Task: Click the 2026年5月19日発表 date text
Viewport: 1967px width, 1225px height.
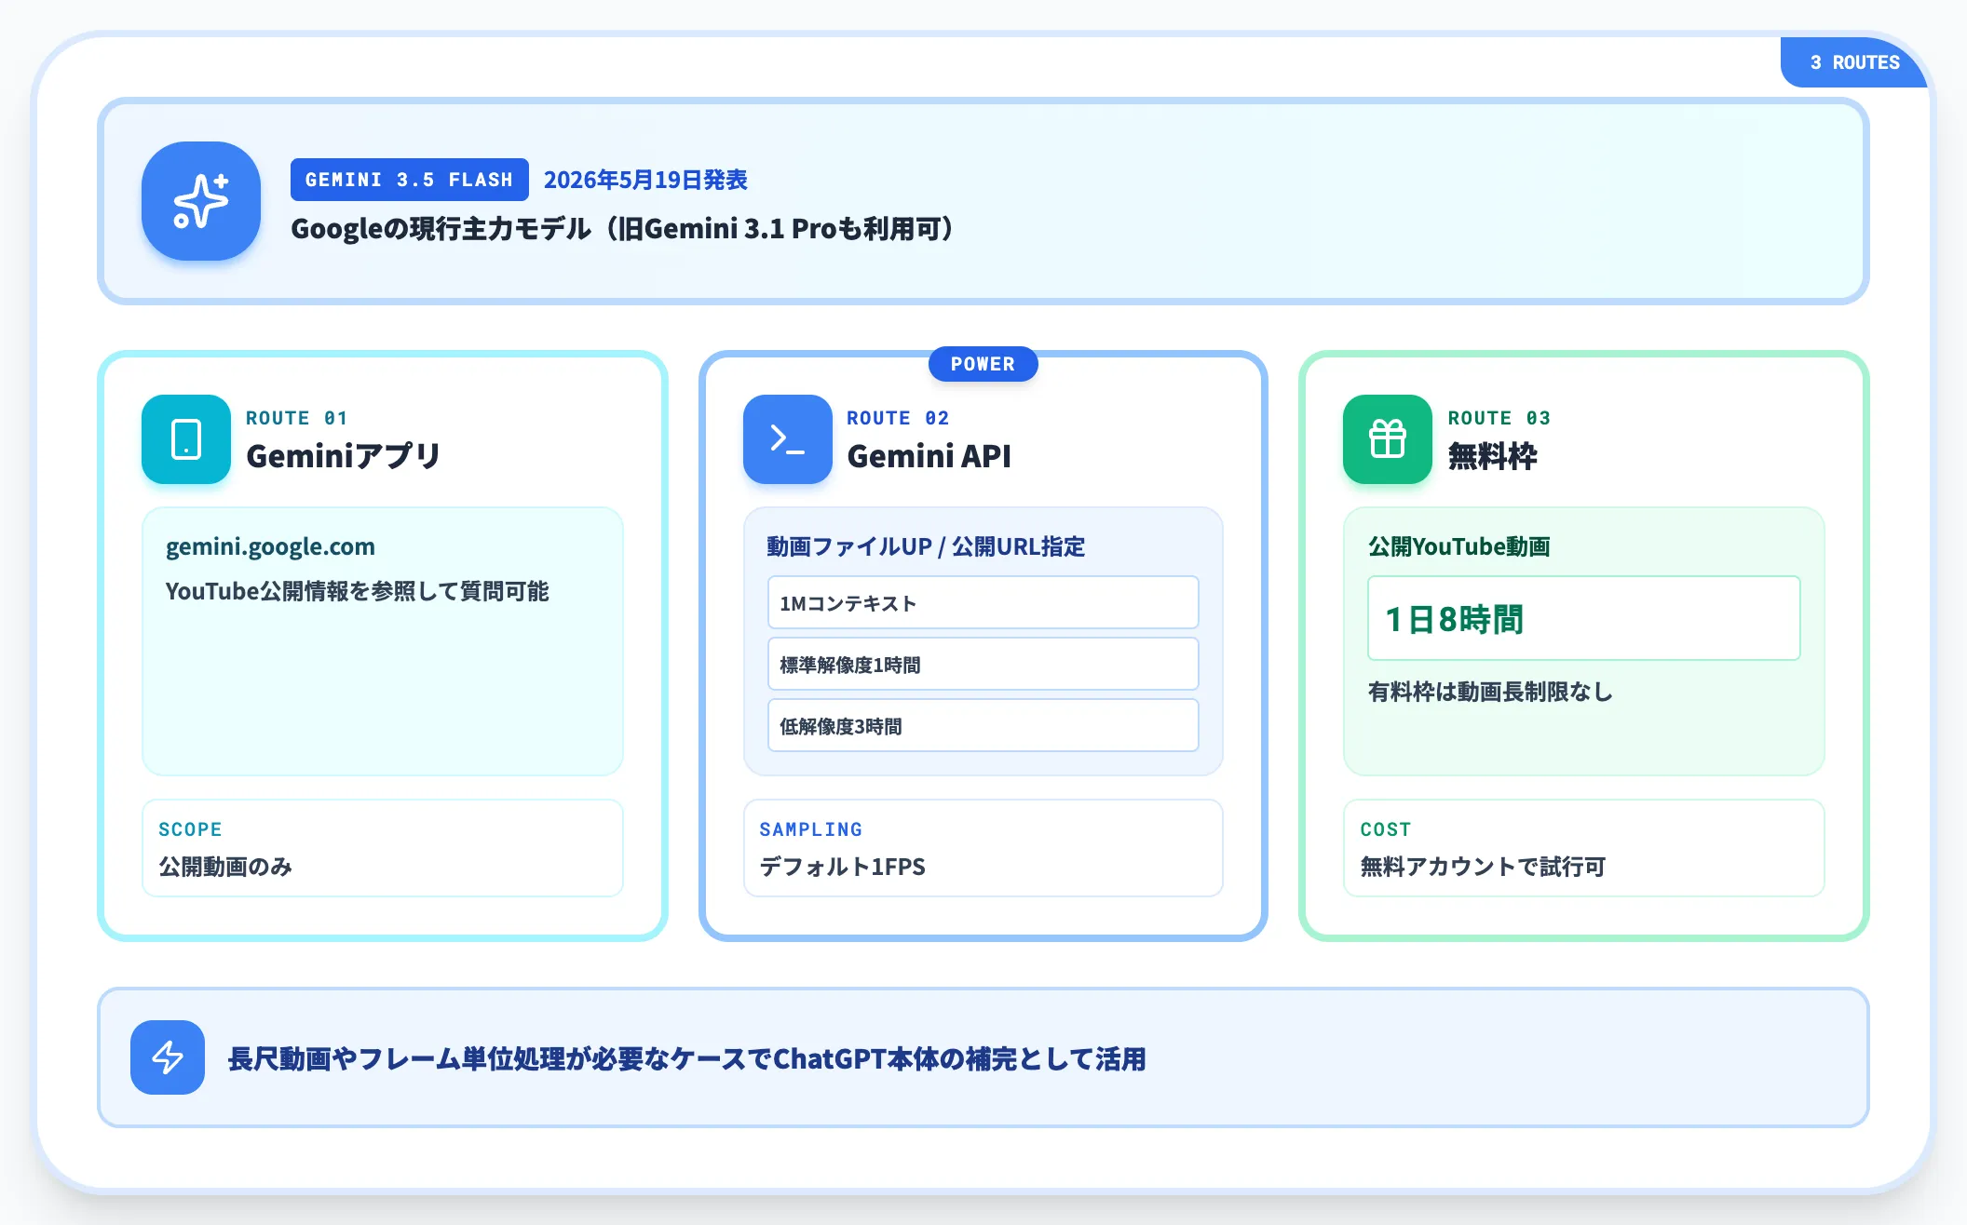Action: (645, 180)
